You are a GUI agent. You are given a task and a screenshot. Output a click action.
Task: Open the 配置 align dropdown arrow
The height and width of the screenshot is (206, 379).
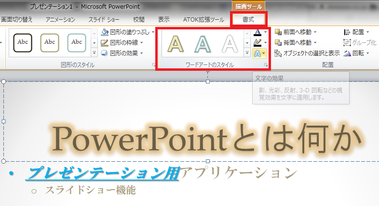[367, 32]
